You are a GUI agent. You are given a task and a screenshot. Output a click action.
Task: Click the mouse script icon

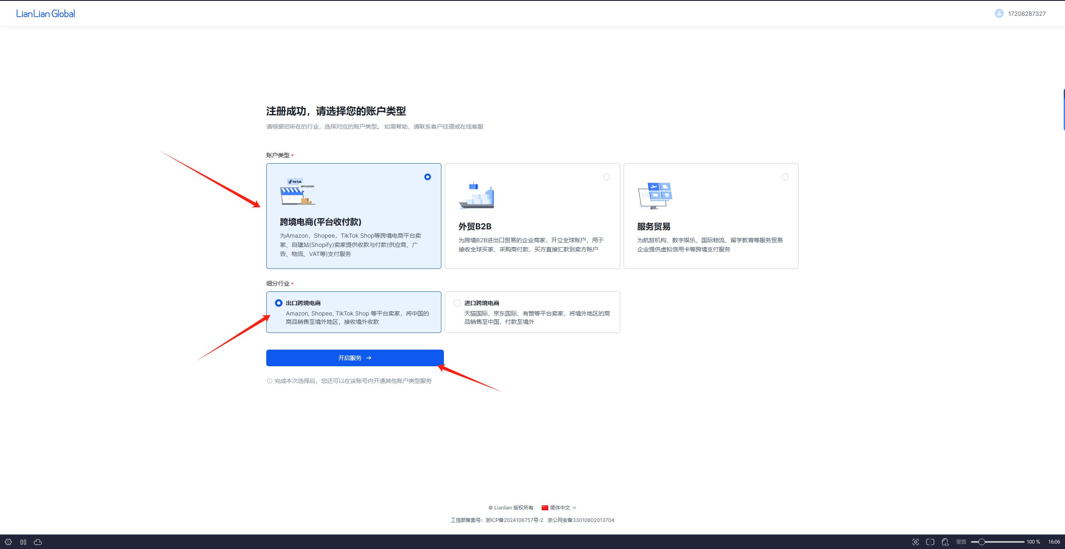point(945,542)
